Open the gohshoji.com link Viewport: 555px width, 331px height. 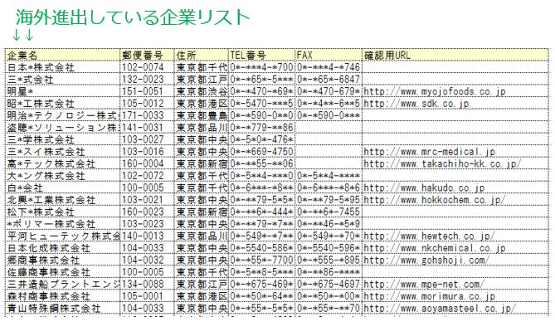(426, 260)
